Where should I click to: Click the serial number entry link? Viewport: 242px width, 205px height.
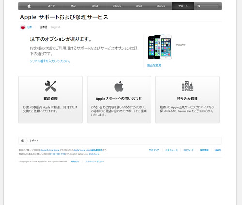[x=50, y=61]
